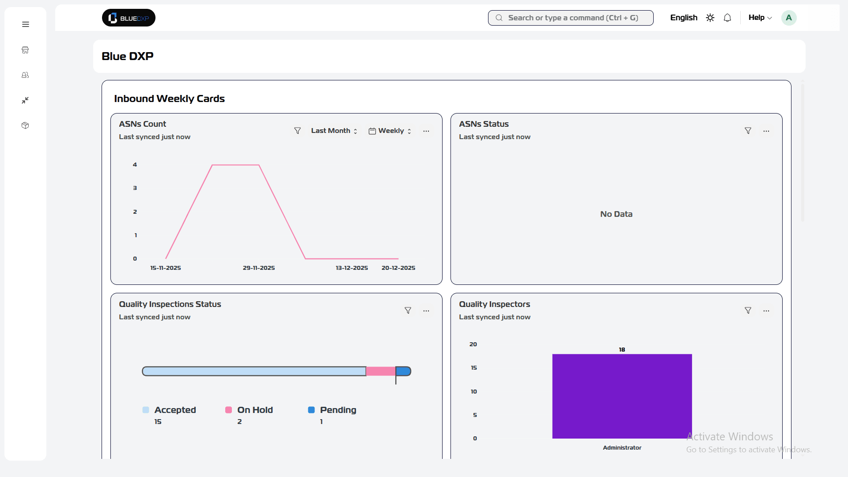Image resolution: width=848 pixels, height=477 pixels.
Task: Click the hamburger menu at top left
Action: click(x=25, y=24)
